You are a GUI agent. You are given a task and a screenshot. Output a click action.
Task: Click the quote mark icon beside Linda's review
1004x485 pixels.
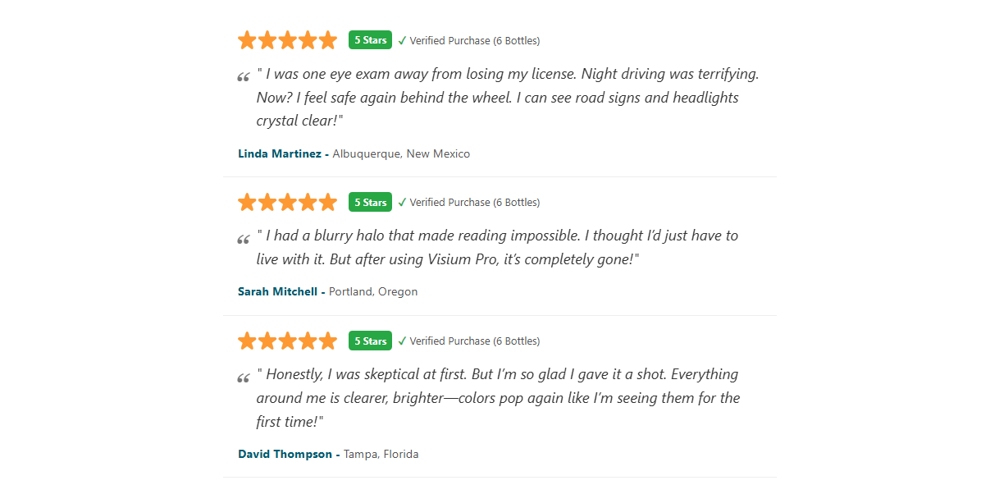(244, 78)
